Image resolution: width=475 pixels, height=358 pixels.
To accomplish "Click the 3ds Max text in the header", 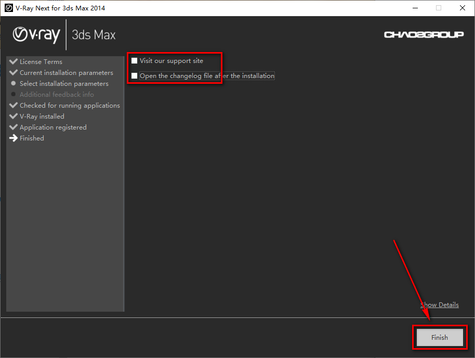I will [x=94, y=34].
